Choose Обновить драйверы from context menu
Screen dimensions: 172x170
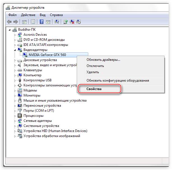[103, 60]
